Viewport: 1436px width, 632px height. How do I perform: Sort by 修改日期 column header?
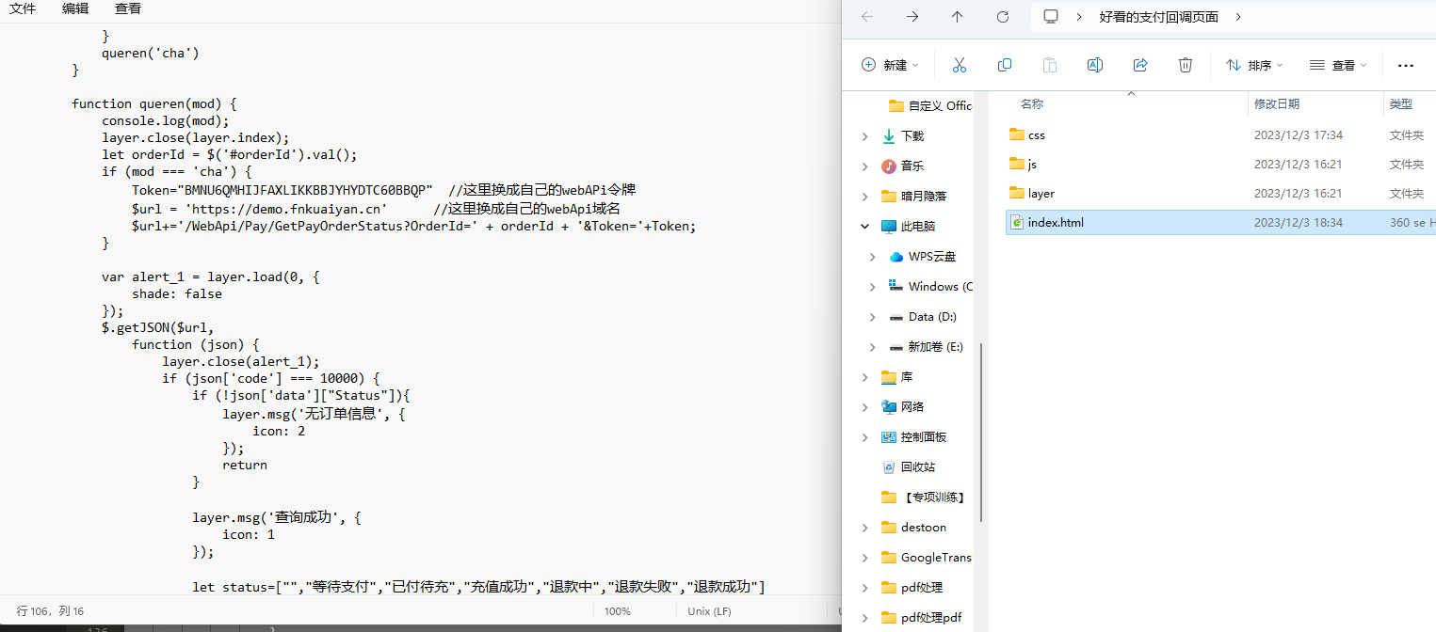click(1277, 103)
